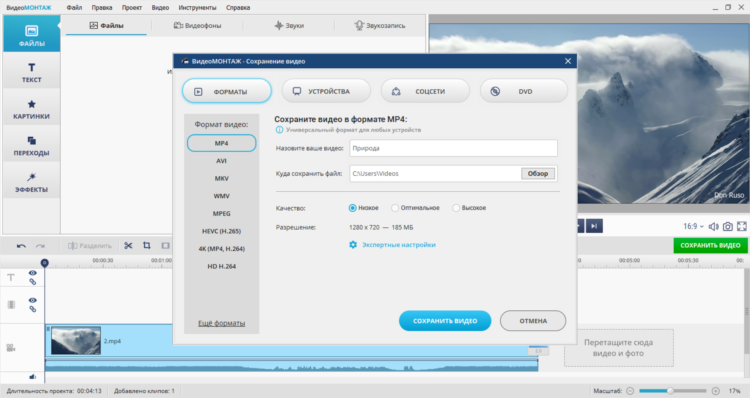Select Оптимальное quality option
The width and height of the screenshot is (750, 398).
(415, 208)
